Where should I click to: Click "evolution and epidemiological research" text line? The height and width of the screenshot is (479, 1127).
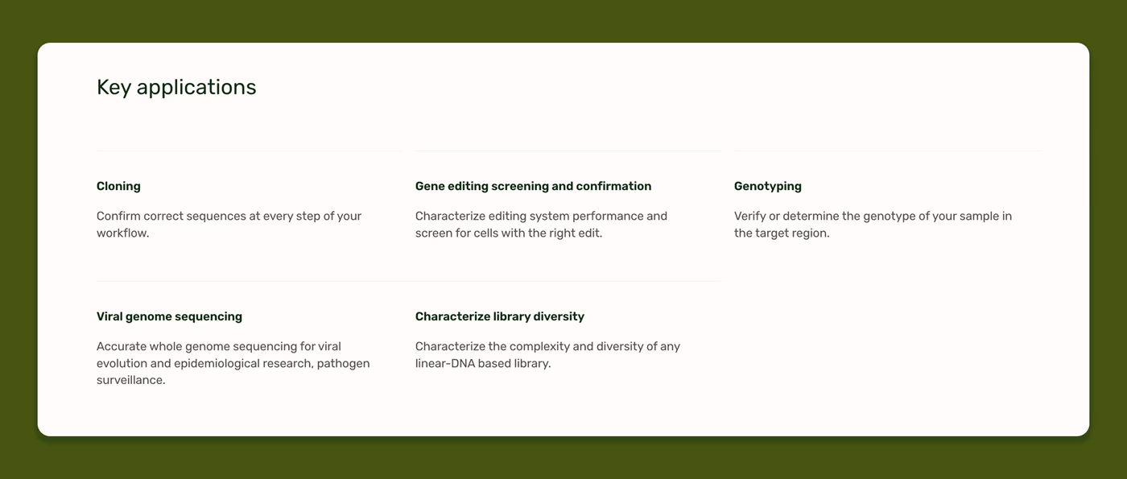pyautogui.click(x=233, y=363)
